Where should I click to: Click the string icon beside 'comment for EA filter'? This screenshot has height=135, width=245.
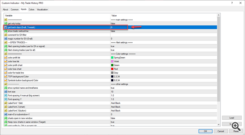pyautogui.click(x=6, y=35)
